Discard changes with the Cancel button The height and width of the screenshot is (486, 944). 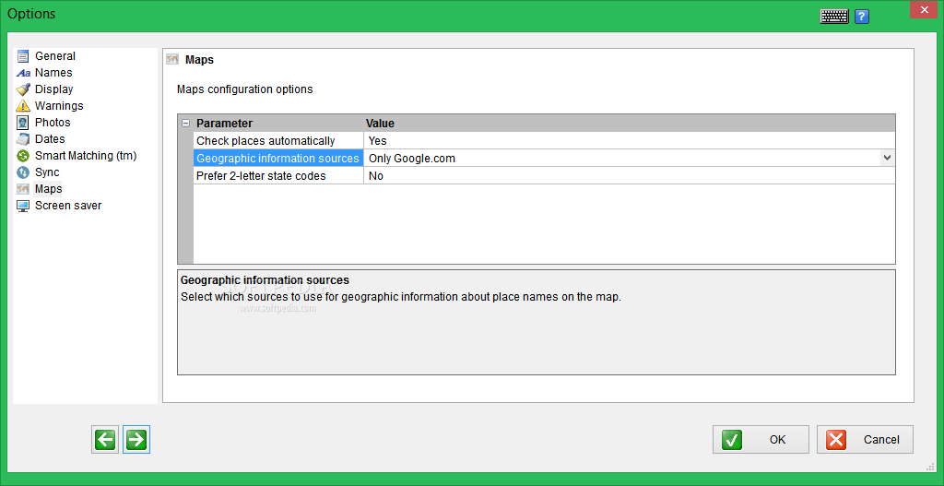pos(865,440)
